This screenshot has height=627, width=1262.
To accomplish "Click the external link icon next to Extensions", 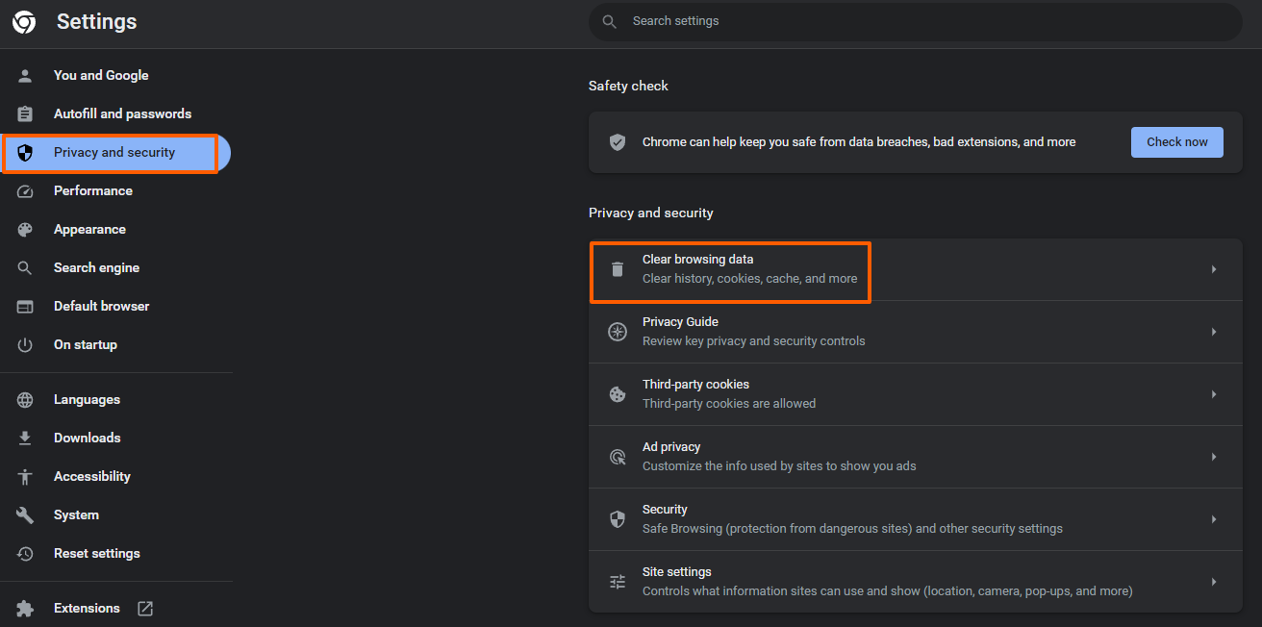I will (x=145, y=608).
